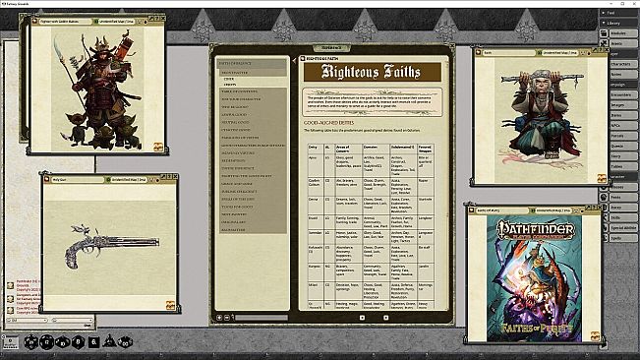Click the link icon in samurai window title bar
The width and height of the screenshot is (640, 360).
tap(34, 22)
